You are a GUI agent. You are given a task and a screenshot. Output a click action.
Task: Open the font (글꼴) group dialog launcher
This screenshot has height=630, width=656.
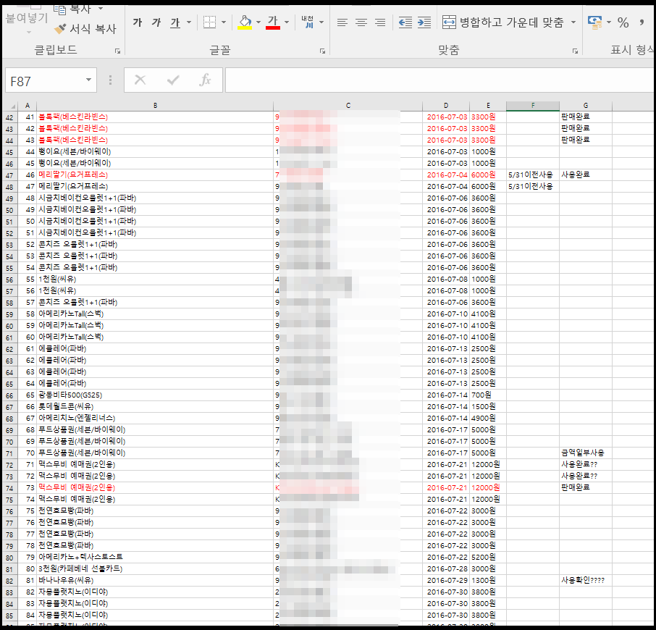tap(322, 51)
